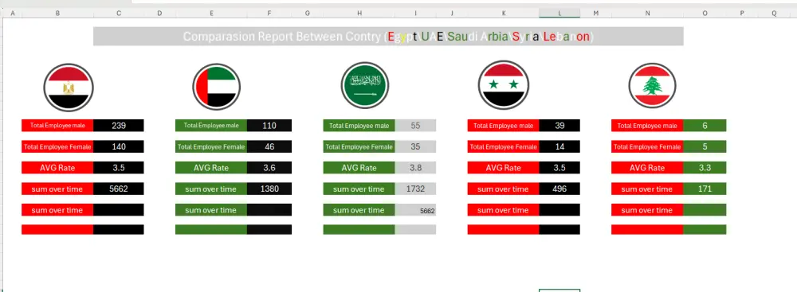
Task: Click the cell showing 239
Action: [119, 126]
